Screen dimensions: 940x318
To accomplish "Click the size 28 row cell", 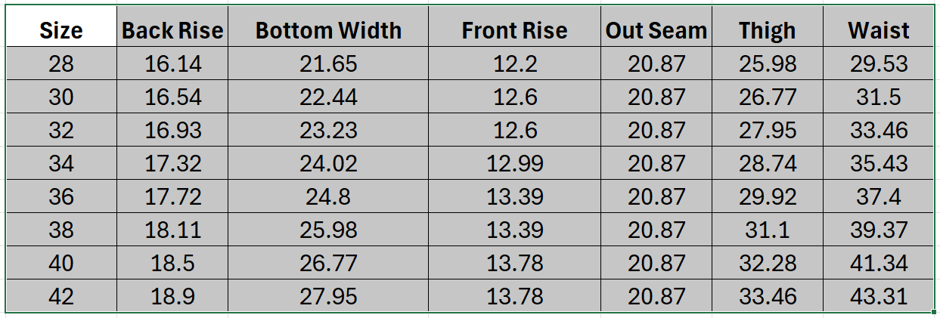I will (x=61, y=64).
